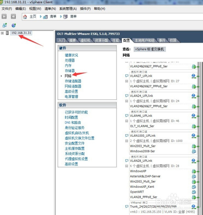
Task: Open 存储器 hardware link
Action: coord(70,71)
